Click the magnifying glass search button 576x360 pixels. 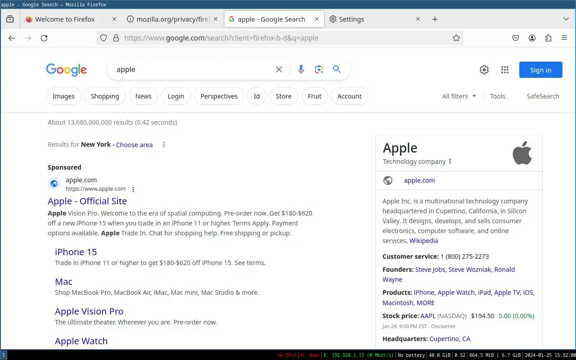point(337,69)
